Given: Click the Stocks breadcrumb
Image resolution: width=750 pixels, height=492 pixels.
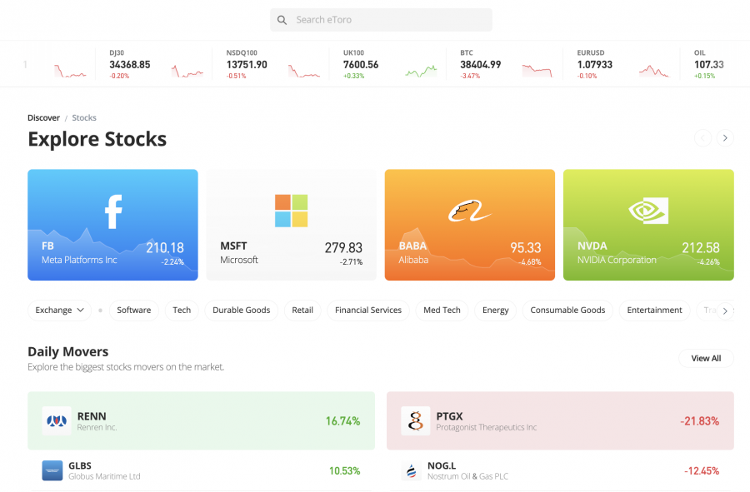Looking at the screenshot, I should [84, 117].
